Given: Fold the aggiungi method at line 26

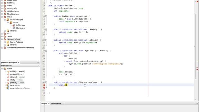Looking at the screenshot, I should click(x=46, y=51).
